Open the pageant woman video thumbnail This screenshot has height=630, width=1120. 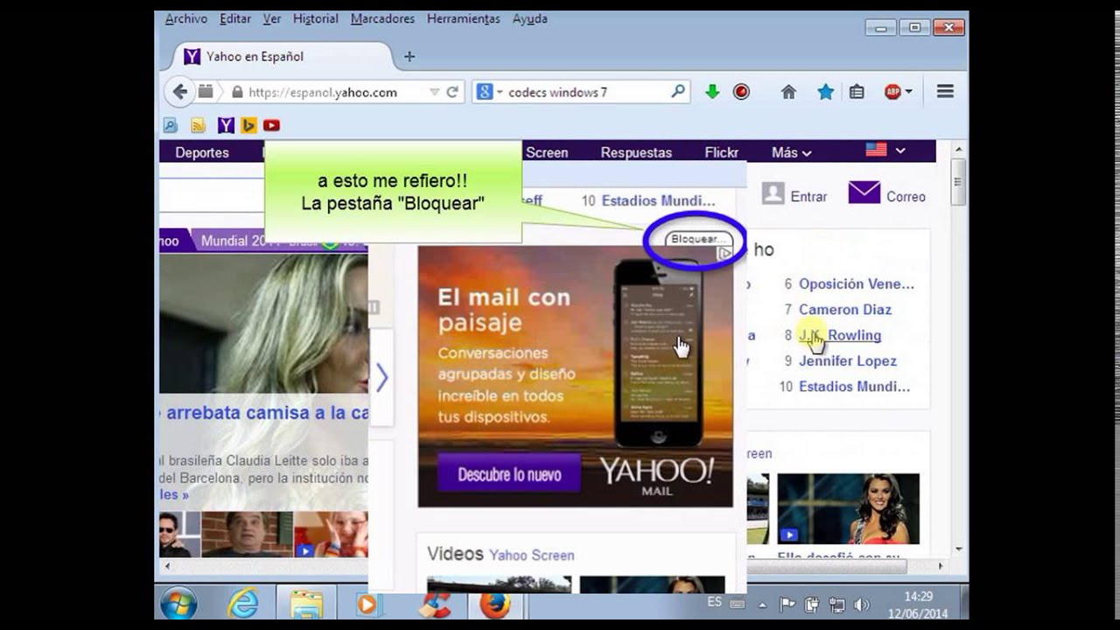click(848, 509)
